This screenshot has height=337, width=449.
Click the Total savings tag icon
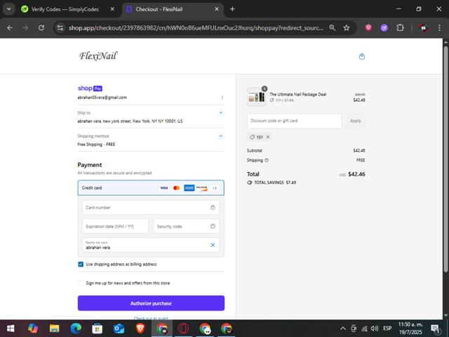coord(250,183)
